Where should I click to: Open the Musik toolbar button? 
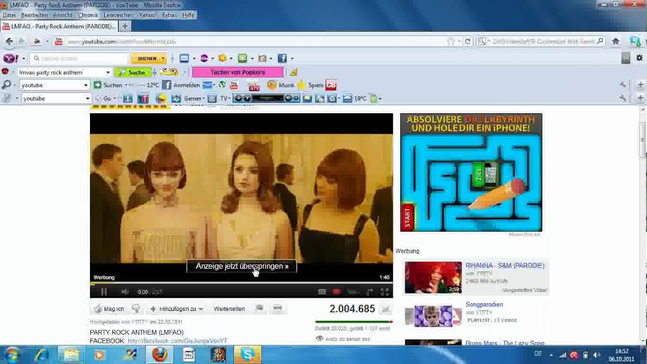coord(281,85)
